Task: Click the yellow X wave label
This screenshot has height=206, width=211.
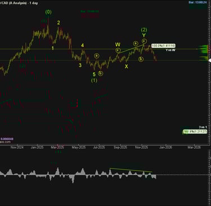Action: pyautogui.click(x=127, y=66)
